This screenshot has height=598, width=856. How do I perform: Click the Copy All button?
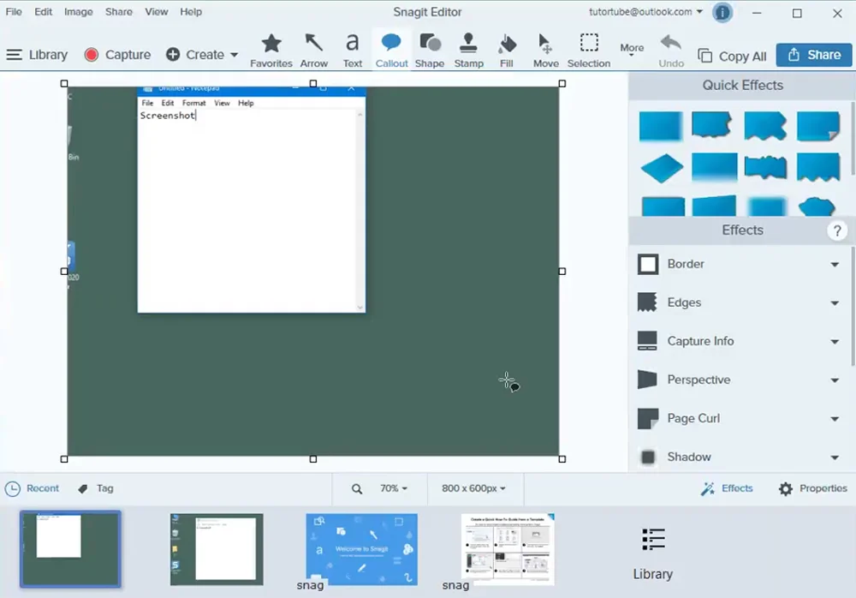pyautogui.click(x=733, y=56)
